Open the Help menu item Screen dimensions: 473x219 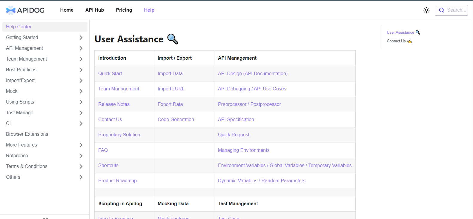coord(149,10)
